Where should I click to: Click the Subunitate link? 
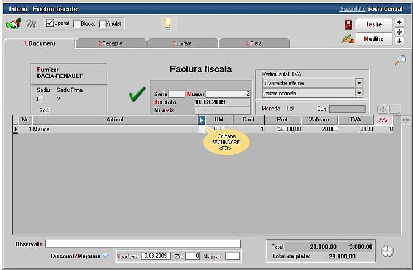(352, 9)
